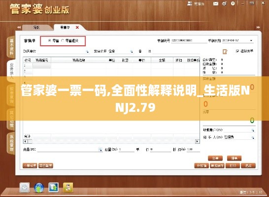Toggle the 连续开单 checkbox
269x197 pixels.
click(237, 51)
